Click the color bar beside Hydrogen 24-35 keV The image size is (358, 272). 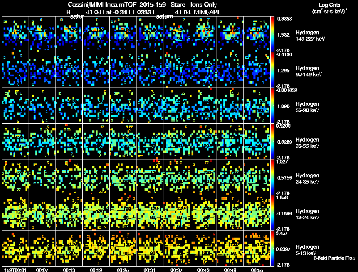[272, 177]
